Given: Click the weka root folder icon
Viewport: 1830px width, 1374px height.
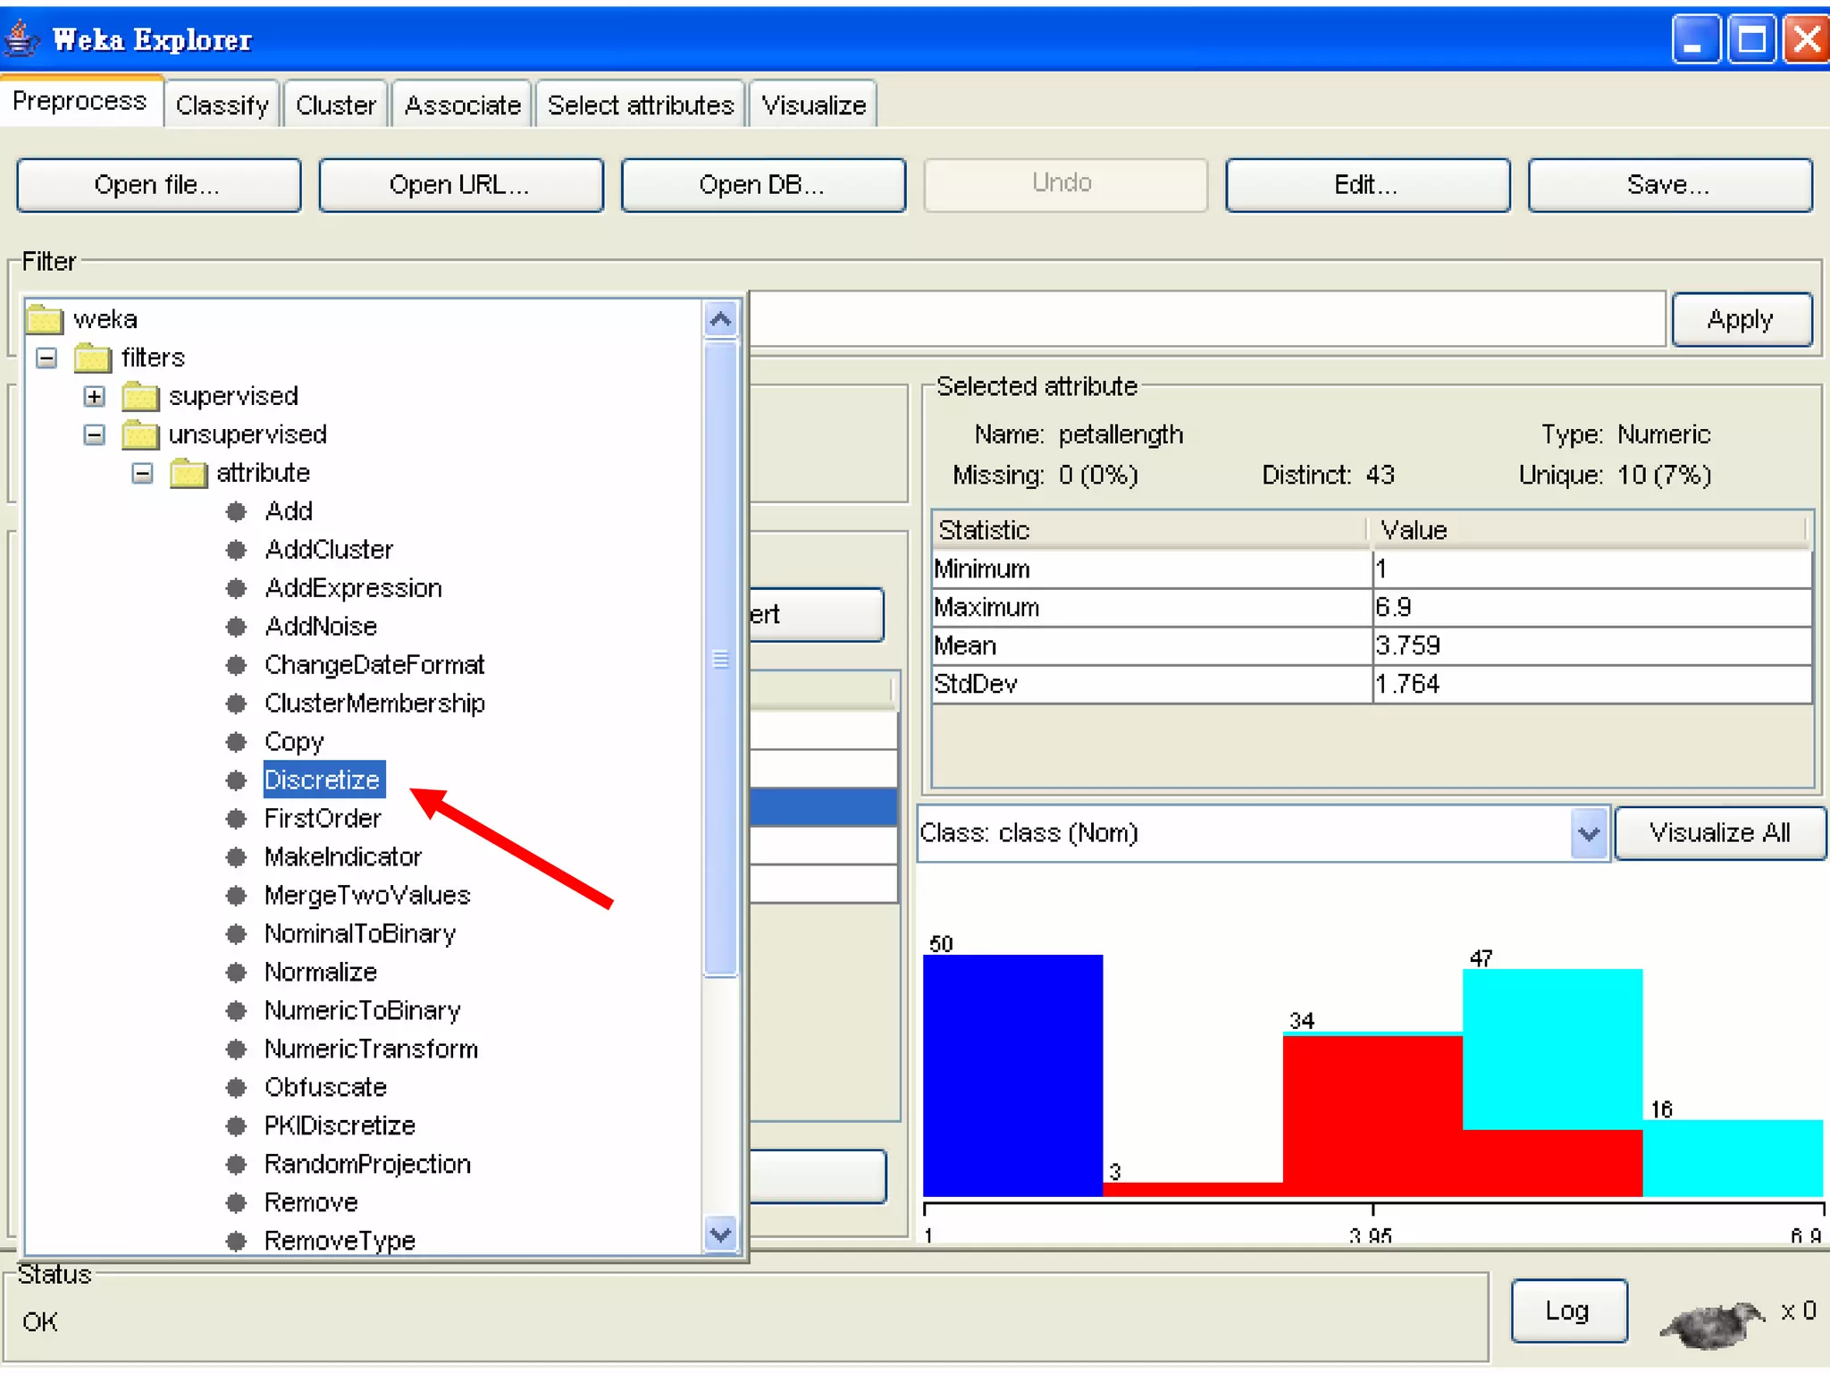Looking at the screenshot, I should tap(45, 319).
